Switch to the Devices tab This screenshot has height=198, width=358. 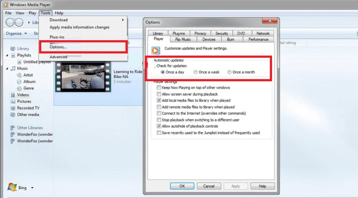(209, 39)
